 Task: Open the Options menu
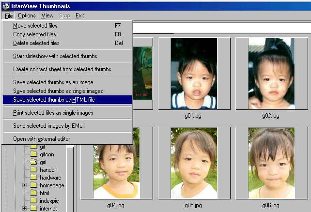tap(27, 15)
